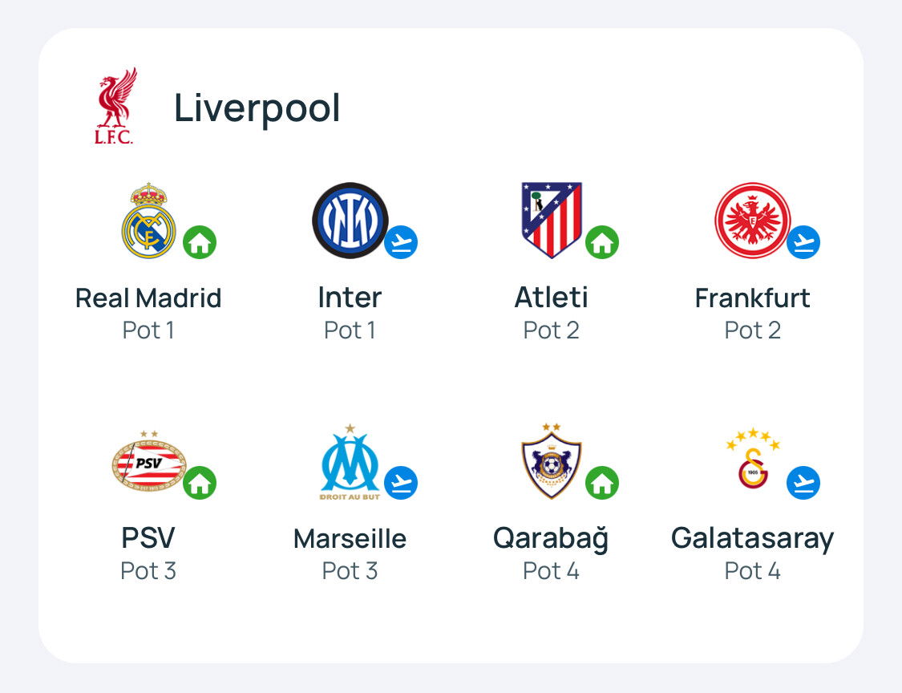
Task: Click the Galatasaray starred logo
Action: [x=752, y=459]
